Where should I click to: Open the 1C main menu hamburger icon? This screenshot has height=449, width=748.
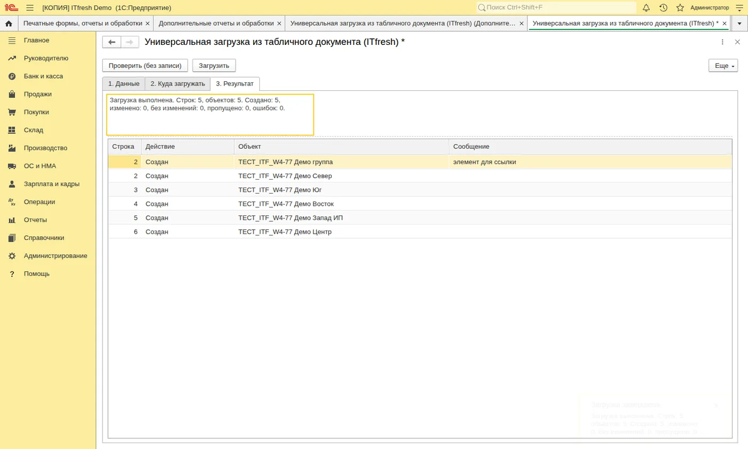[x=30, y=7]
